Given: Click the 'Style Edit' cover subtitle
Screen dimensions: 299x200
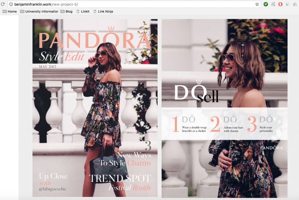Looking at the screenshot, I should (62, 57).
